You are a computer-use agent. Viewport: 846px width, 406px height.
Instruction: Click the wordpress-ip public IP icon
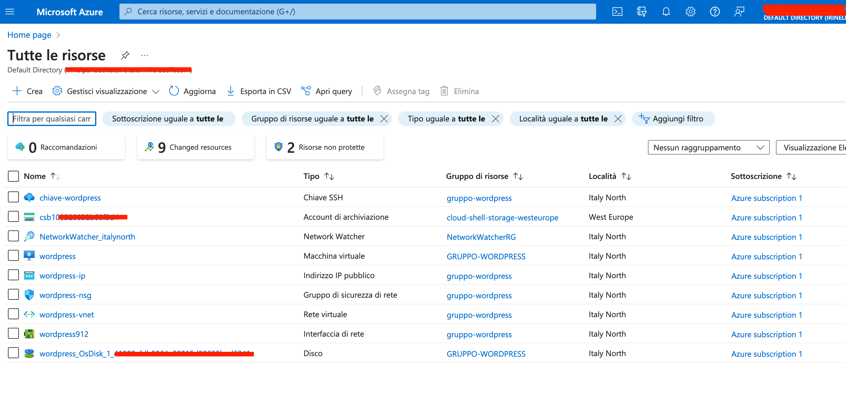coord(29,275)
